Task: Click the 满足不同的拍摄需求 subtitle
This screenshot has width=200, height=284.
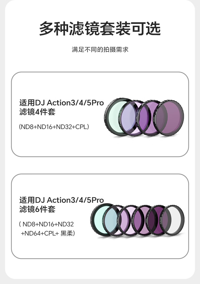Action: coord(100,49)
